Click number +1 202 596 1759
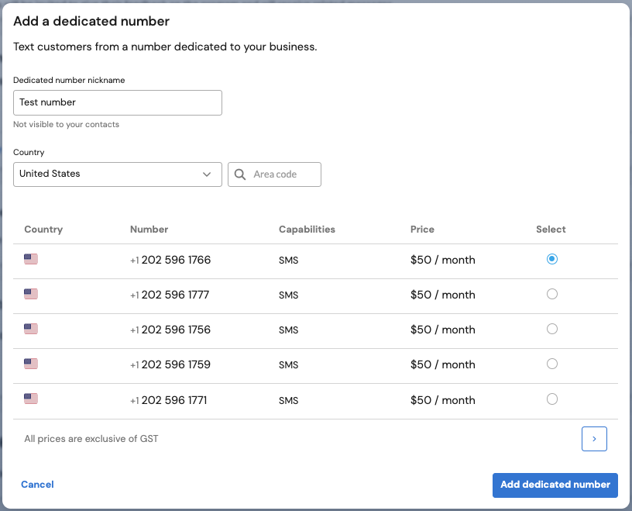 point(170,365)
